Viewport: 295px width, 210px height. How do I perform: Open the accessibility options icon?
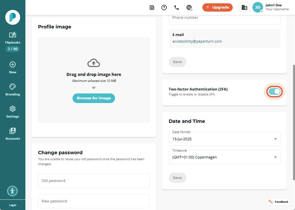click(x=13, y=191)
